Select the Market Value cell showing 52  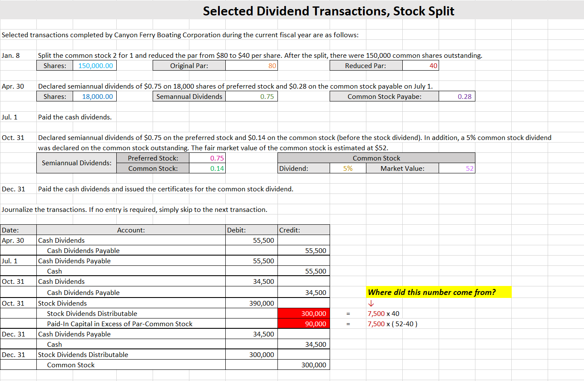pyautogui.click(x=457, y=168)
